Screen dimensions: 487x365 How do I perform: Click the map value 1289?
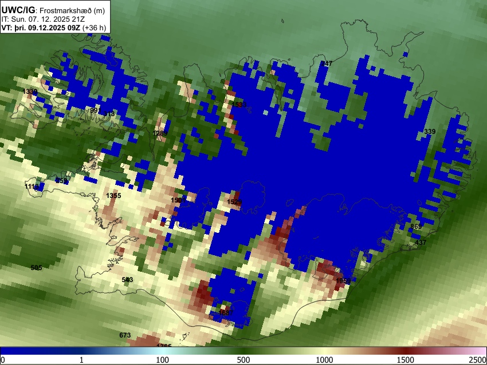tap(160, 133)
